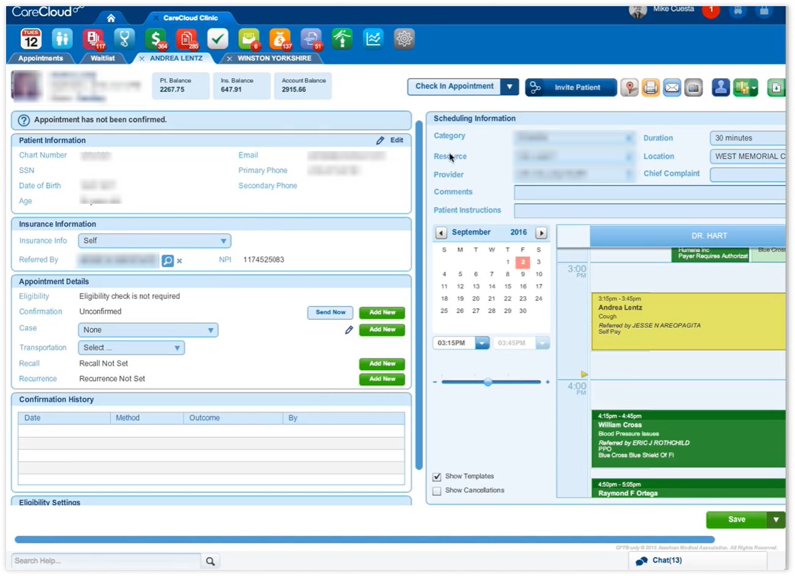Image resolution: width=795 pixels, height=576 pixels.
Task: Click the green checkmark tasks icon
Action: (218, 39)
